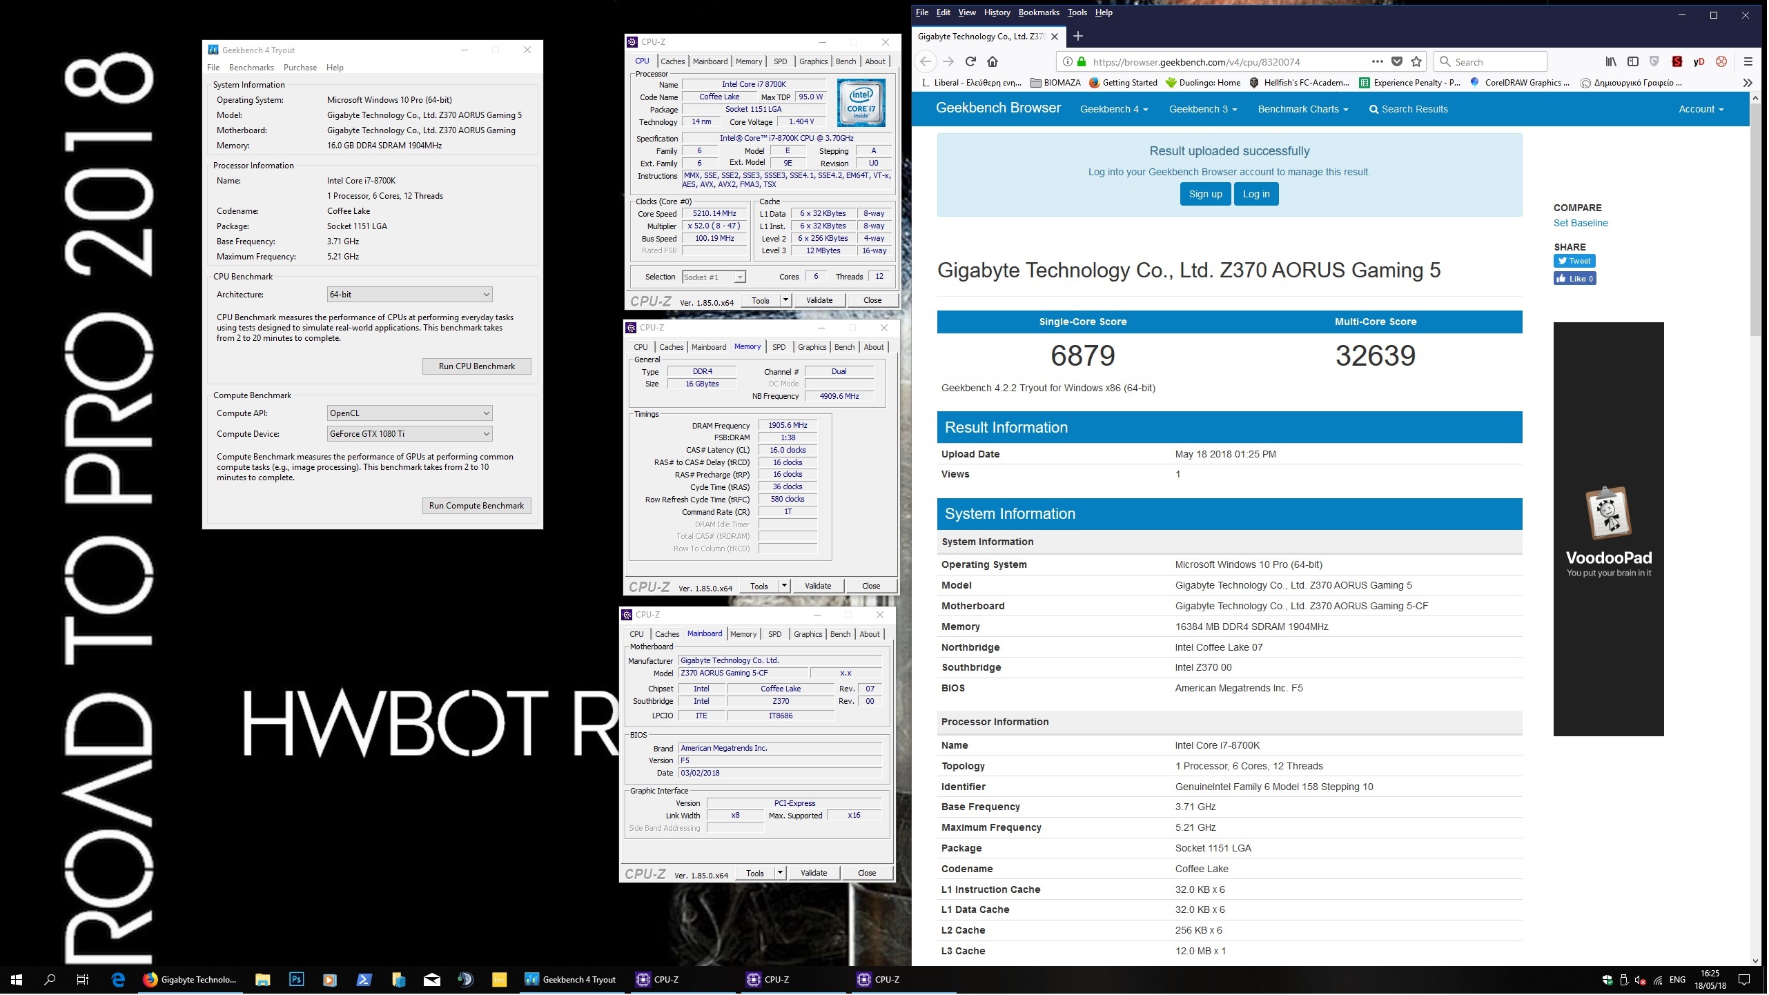Click the yD extension icon
The image size is (1769, 995).
point(1701,62)
